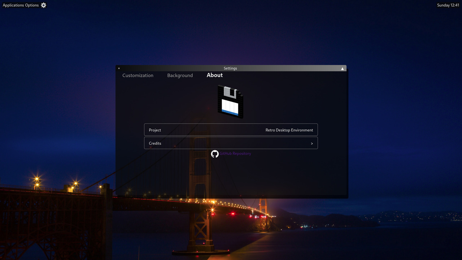Open the Options menu

tap(32, 5)
